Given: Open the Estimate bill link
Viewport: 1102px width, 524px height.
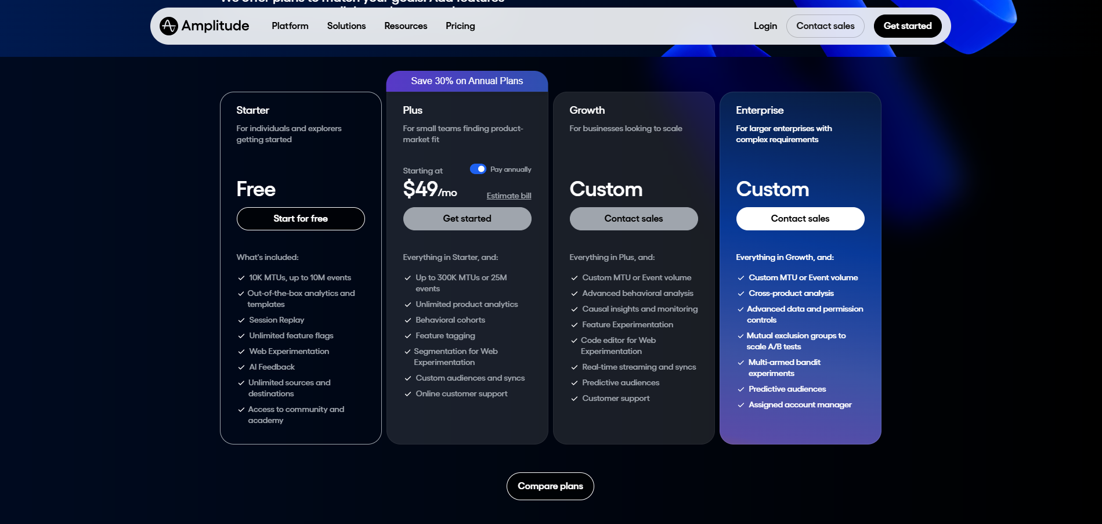Looking at the screenshot, I should (508, 196).
